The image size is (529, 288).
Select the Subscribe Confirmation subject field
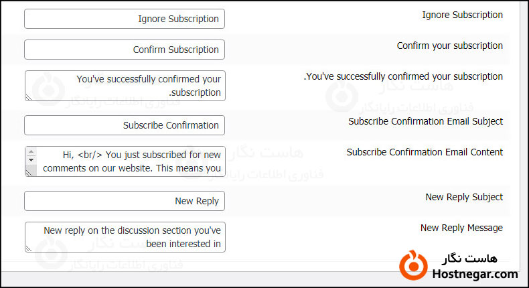point(125,125)
